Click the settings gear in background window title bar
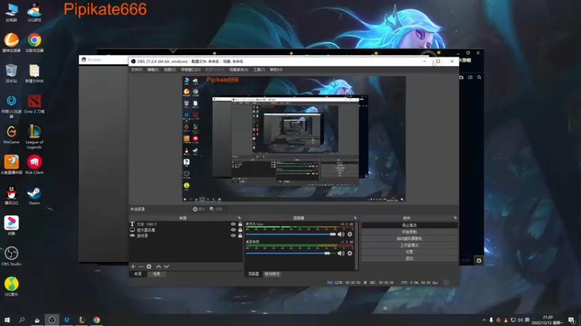581x326 pixels. coord(468,53)
